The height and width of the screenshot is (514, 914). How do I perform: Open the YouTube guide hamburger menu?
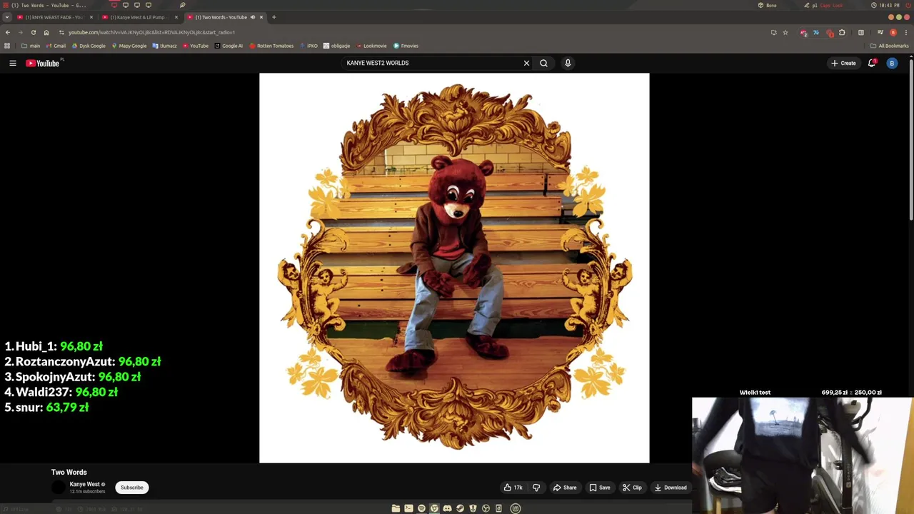coord(13,64)
